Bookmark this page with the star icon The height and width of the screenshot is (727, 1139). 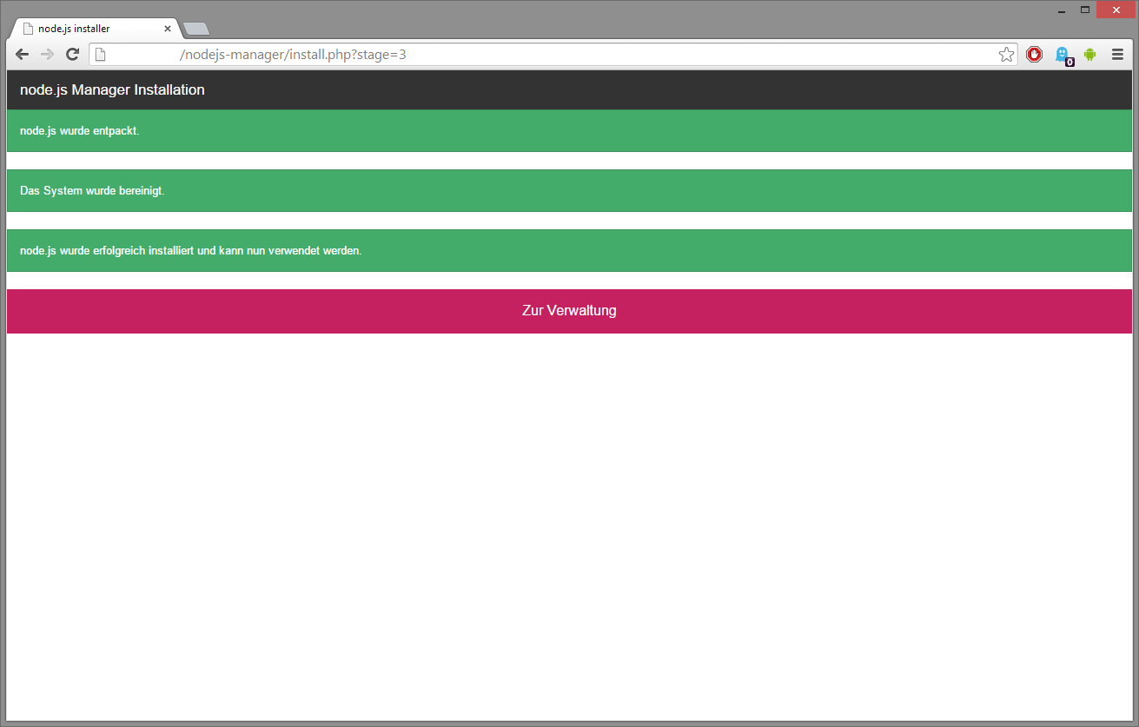coord(1006,55)
